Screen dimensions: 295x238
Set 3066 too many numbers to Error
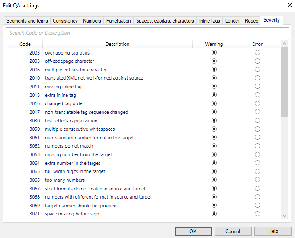tap(257, 180)
